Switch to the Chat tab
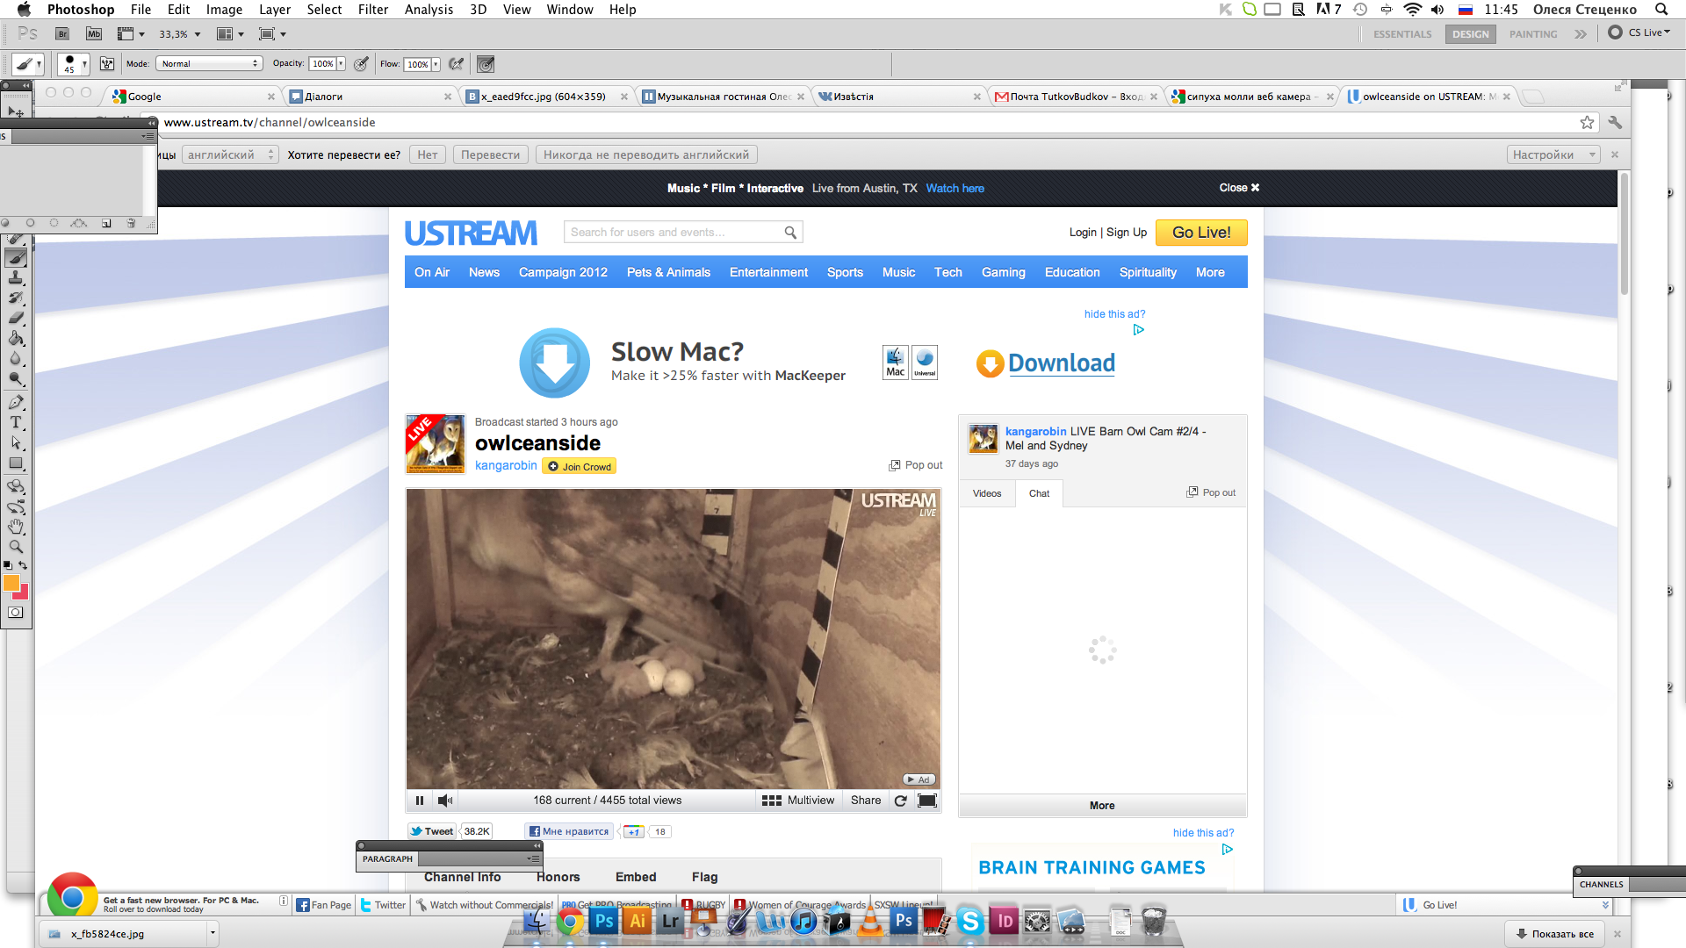The height and width of the screenshot is (948, 1686). click(1039, 493)
